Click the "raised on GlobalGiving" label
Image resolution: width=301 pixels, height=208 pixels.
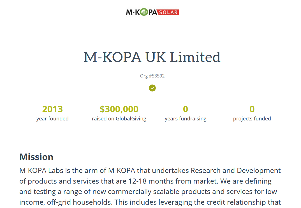(x=119, y=119)
